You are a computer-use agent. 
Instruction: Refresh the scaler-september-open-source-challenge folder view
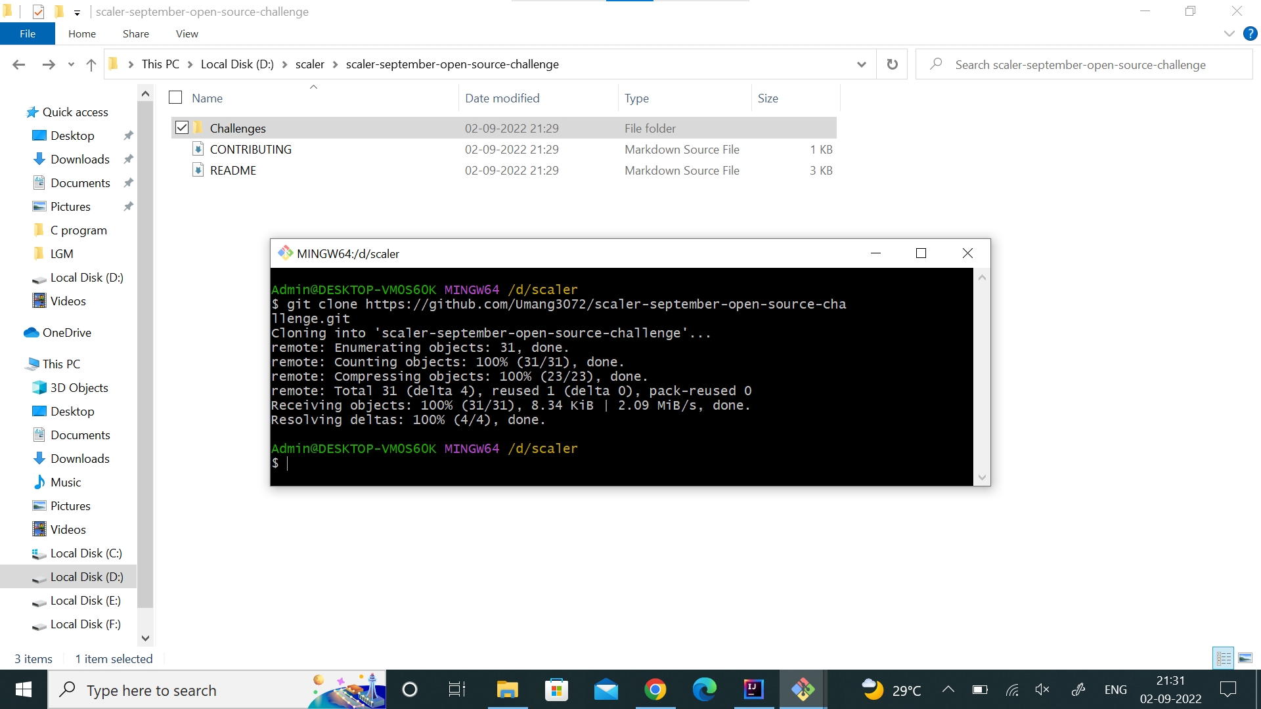point(891,64)
